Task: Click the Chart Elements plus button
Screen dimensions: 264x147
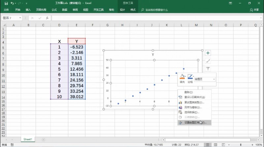Action: [208, 53]
